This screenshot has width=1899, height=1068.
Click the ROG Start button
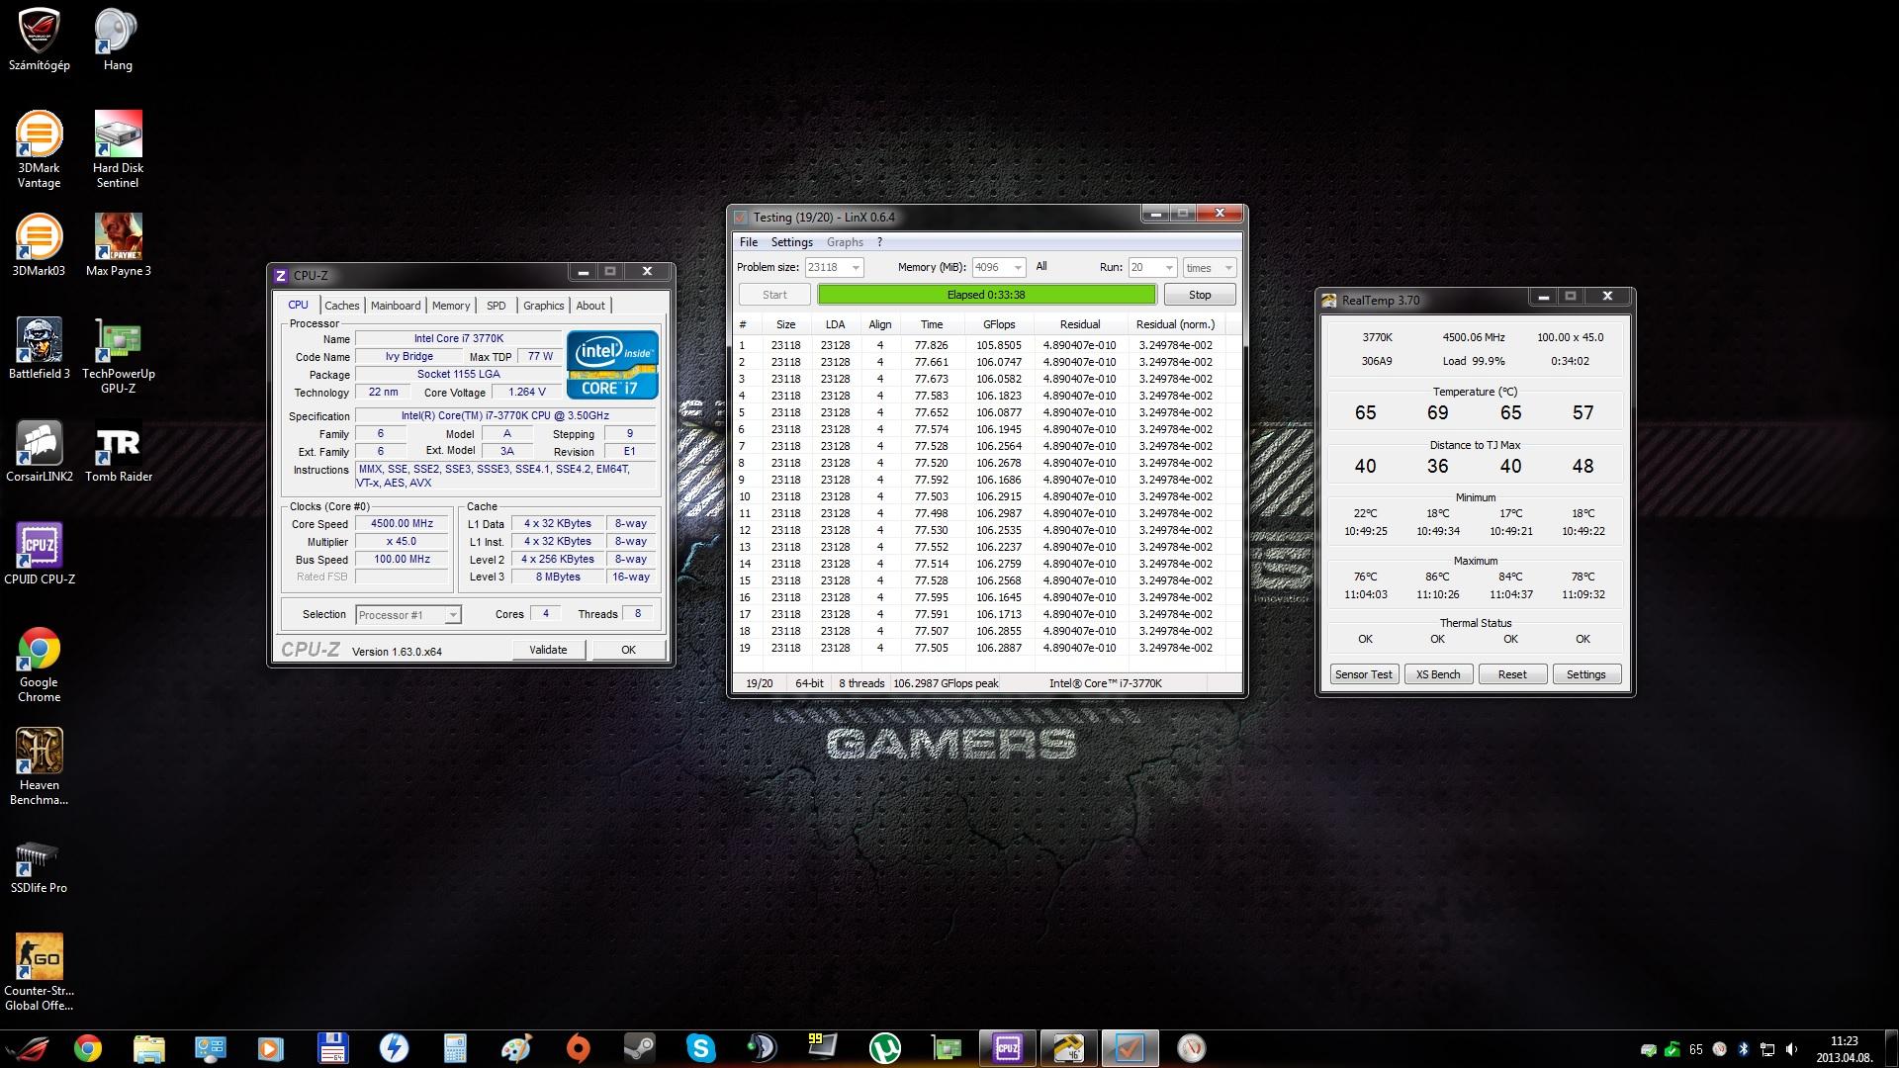coord(28,1048)
